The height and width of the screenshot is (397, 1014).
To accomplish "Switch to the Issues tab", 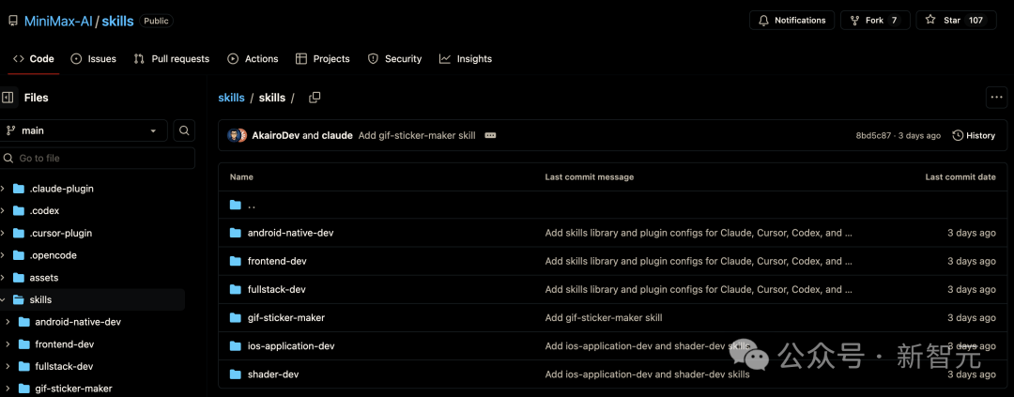I will point(93,58).
